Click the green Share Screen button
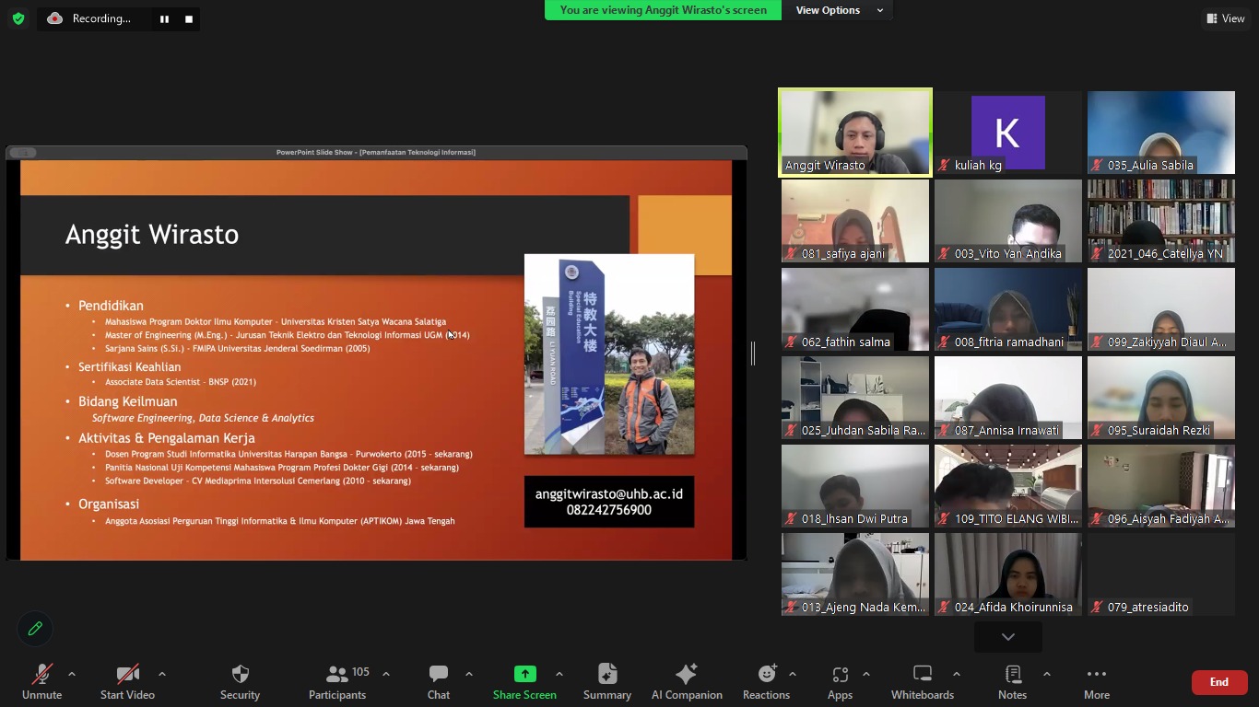This screenshot has width=1259, height=707. pyautogui.click(x=524, y=682)
